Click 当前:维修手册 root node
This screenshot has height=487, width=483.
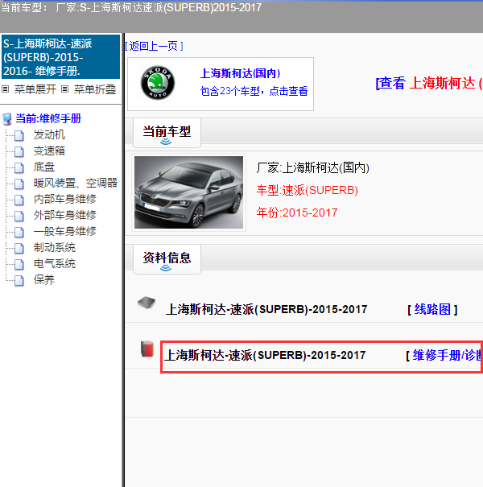48,118
